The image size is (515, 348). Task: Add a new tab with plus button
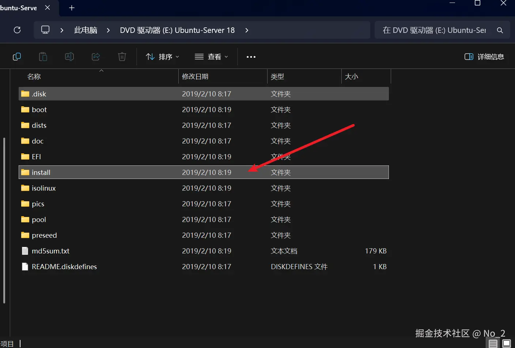72,8
